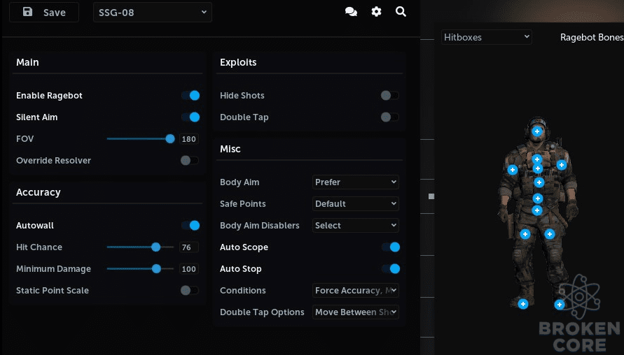The width and height of the screenshot is (624, 355).
Task: Click the Minimum Damage slider handle
Action: (x=156, y=269)
